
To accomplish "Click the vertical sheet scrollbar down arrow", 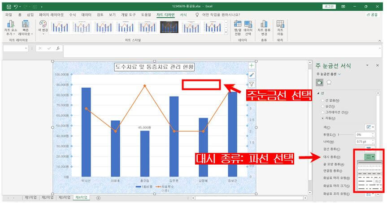I will point(310,193).
